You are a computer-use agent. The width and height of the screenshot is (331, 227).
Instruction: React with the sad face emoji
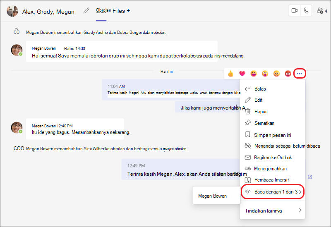pos(276,74)
